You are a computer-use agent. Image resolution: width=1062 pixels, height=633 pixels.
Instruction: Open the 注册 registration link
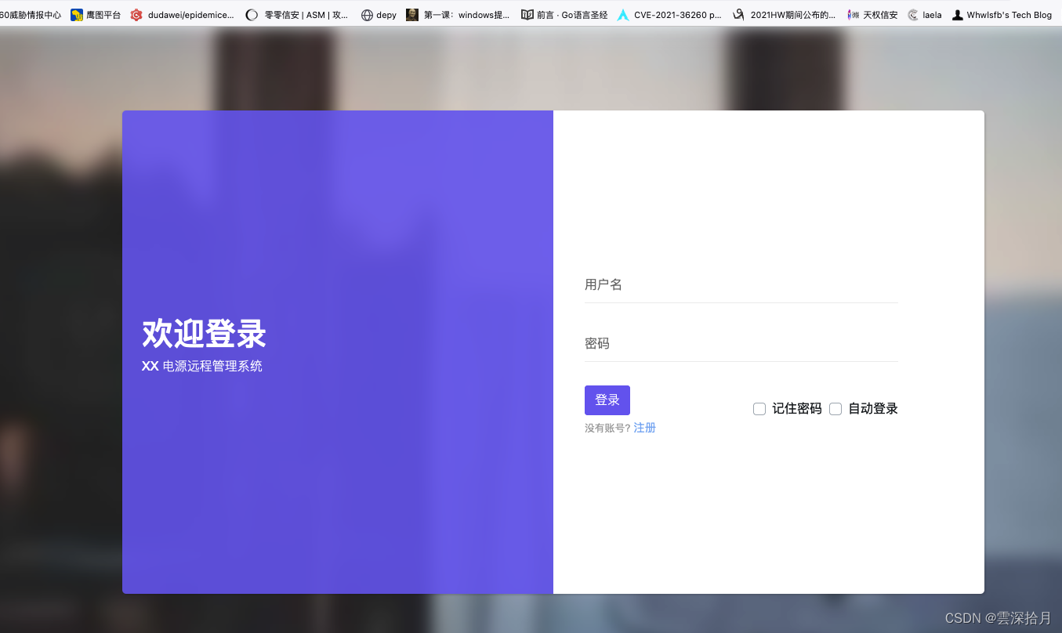click(644, 427)
